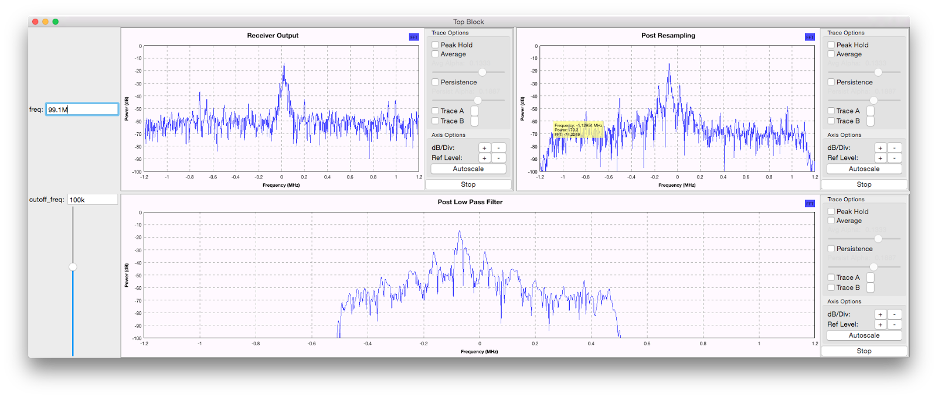This screenshot has height=398, width=938.
Task: Click the Receiver Output average alpha slider knob
Action: click(482, 72)
